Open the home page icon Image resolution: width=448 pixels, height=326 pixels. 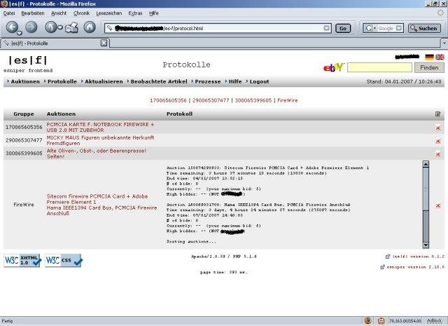coord(90,27)
